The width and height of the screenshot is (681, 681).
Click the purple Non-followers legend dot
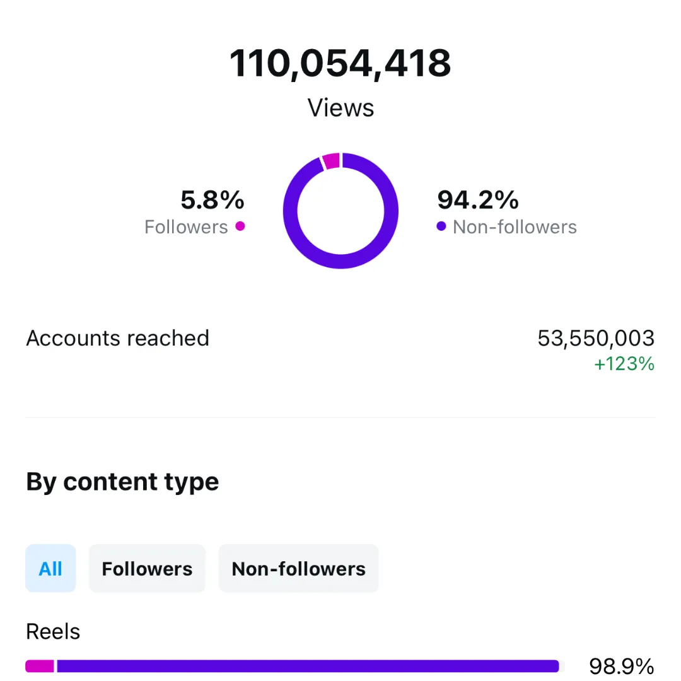point(441,226)
